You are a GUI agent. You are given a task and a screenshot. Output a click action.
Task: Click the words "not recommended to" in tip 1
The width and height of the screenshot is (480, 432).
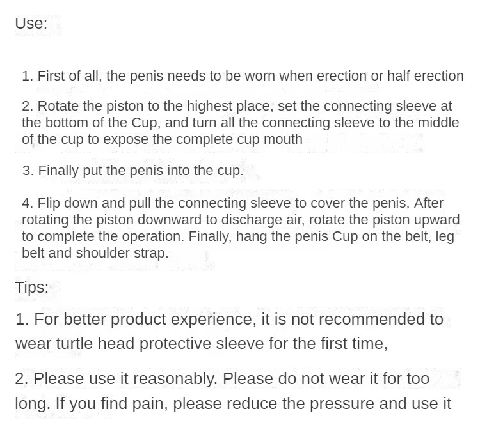(x=367, y=319)
